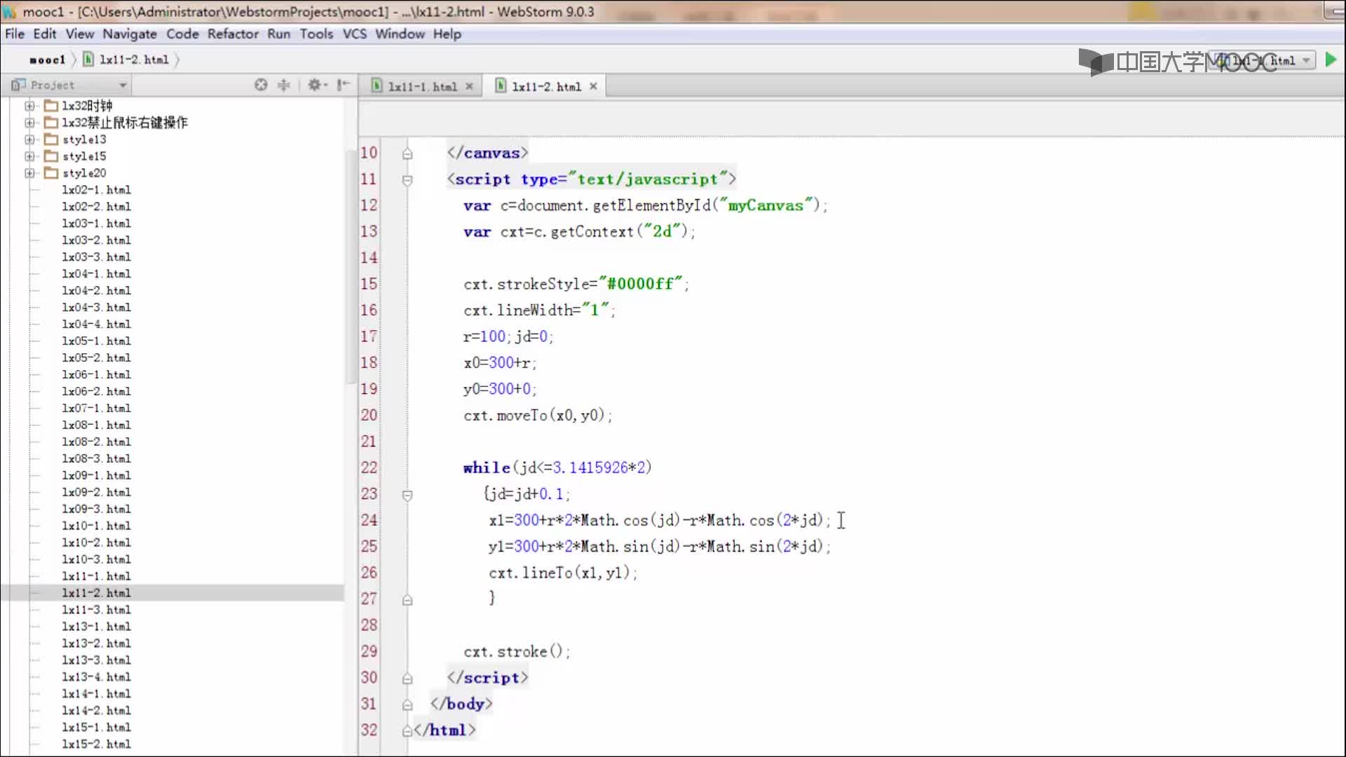Toggle fold marker at line 31
The height and width of the screenshot is (757, 1346).
407,704
